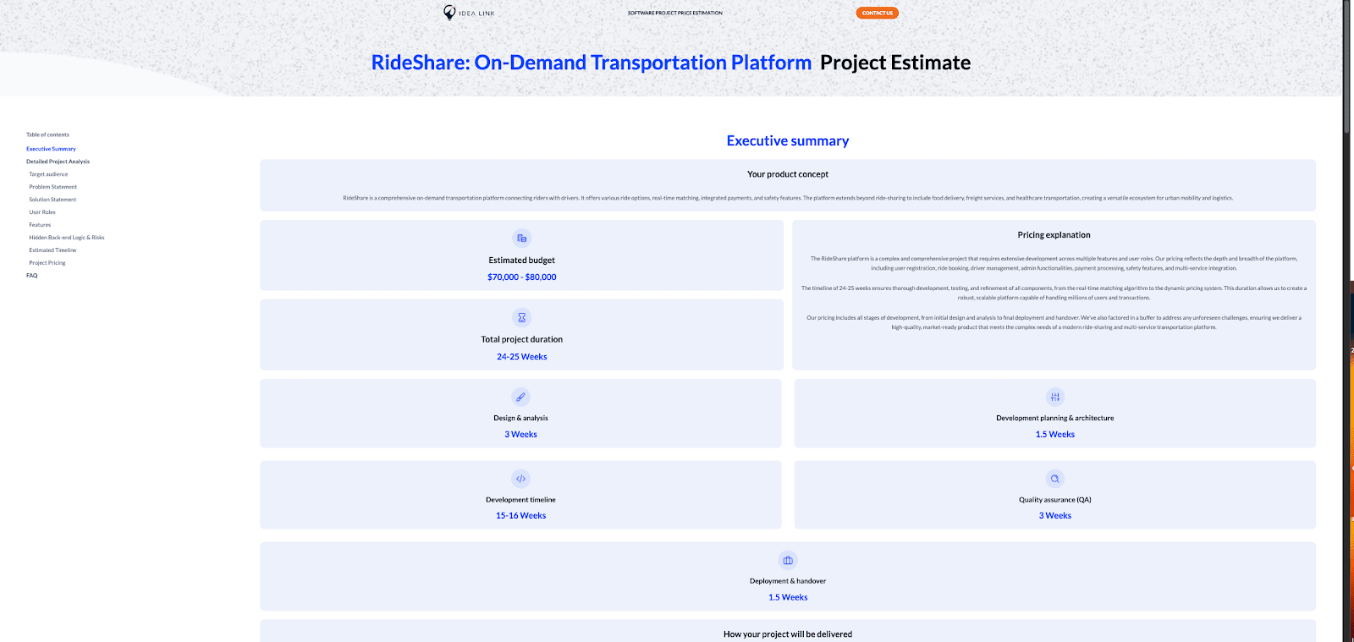
Task: Click the Table of contents label
Action: point(47,134)
